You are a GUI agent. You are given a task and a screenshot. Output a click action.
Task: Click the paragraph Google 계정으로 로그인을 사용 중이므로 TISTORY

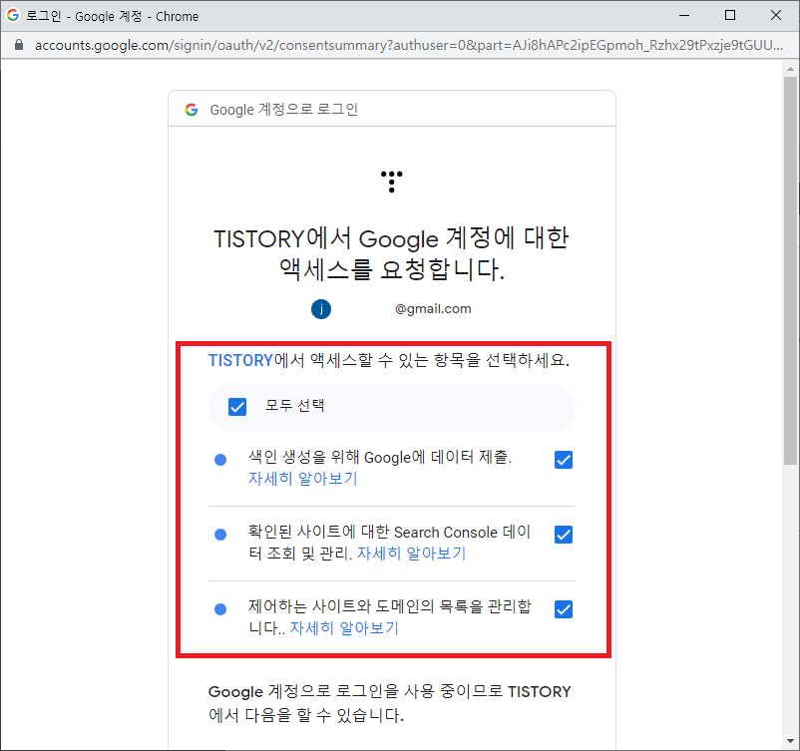point(390,703)
